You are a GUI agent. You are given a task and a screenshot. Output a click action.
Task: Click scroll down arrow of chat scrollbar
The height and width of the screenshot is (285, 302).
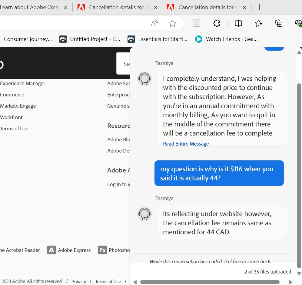[299, 273]
